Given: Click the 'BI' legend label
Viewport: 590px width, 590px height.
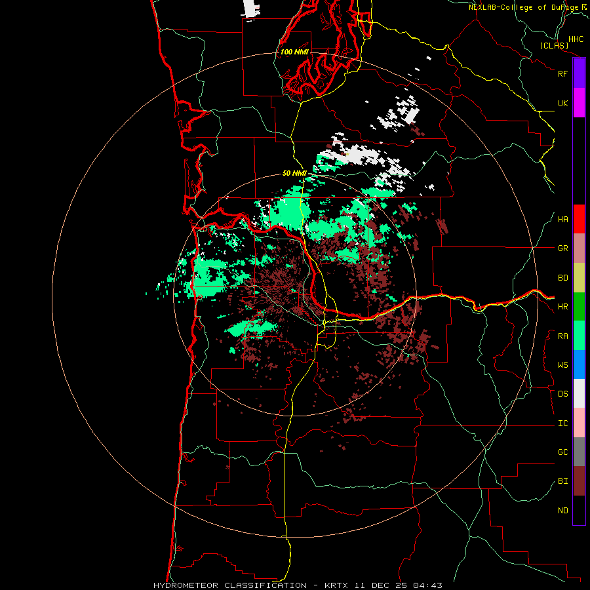Looking at the screenshot, I should coord(562,481).
